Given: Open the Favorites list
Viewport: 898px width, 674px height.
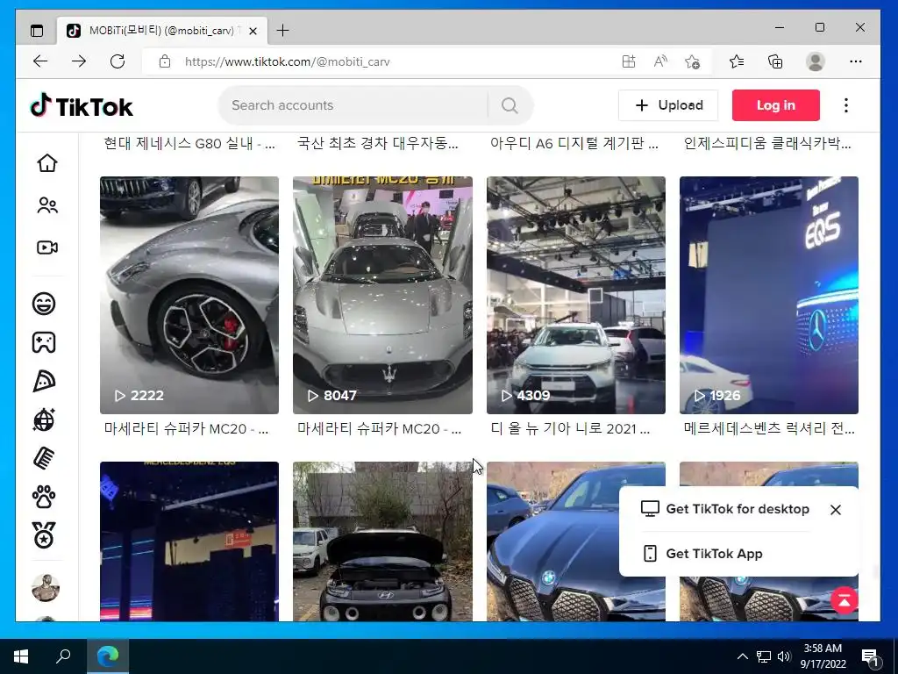Looking at the screenshot, I should [737, 61].
